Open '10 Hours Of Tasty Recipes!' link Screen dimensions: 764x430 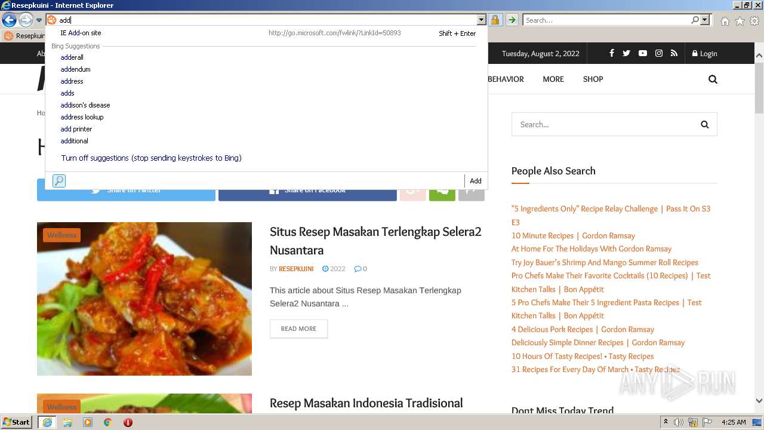[583, 357]
